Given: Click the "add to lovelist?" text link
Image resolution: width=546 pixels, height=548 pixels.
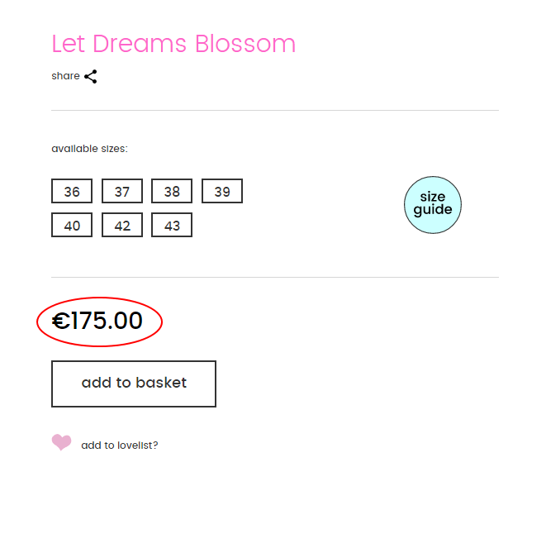Looking at the screenshot, I should [x=120, y=446].
